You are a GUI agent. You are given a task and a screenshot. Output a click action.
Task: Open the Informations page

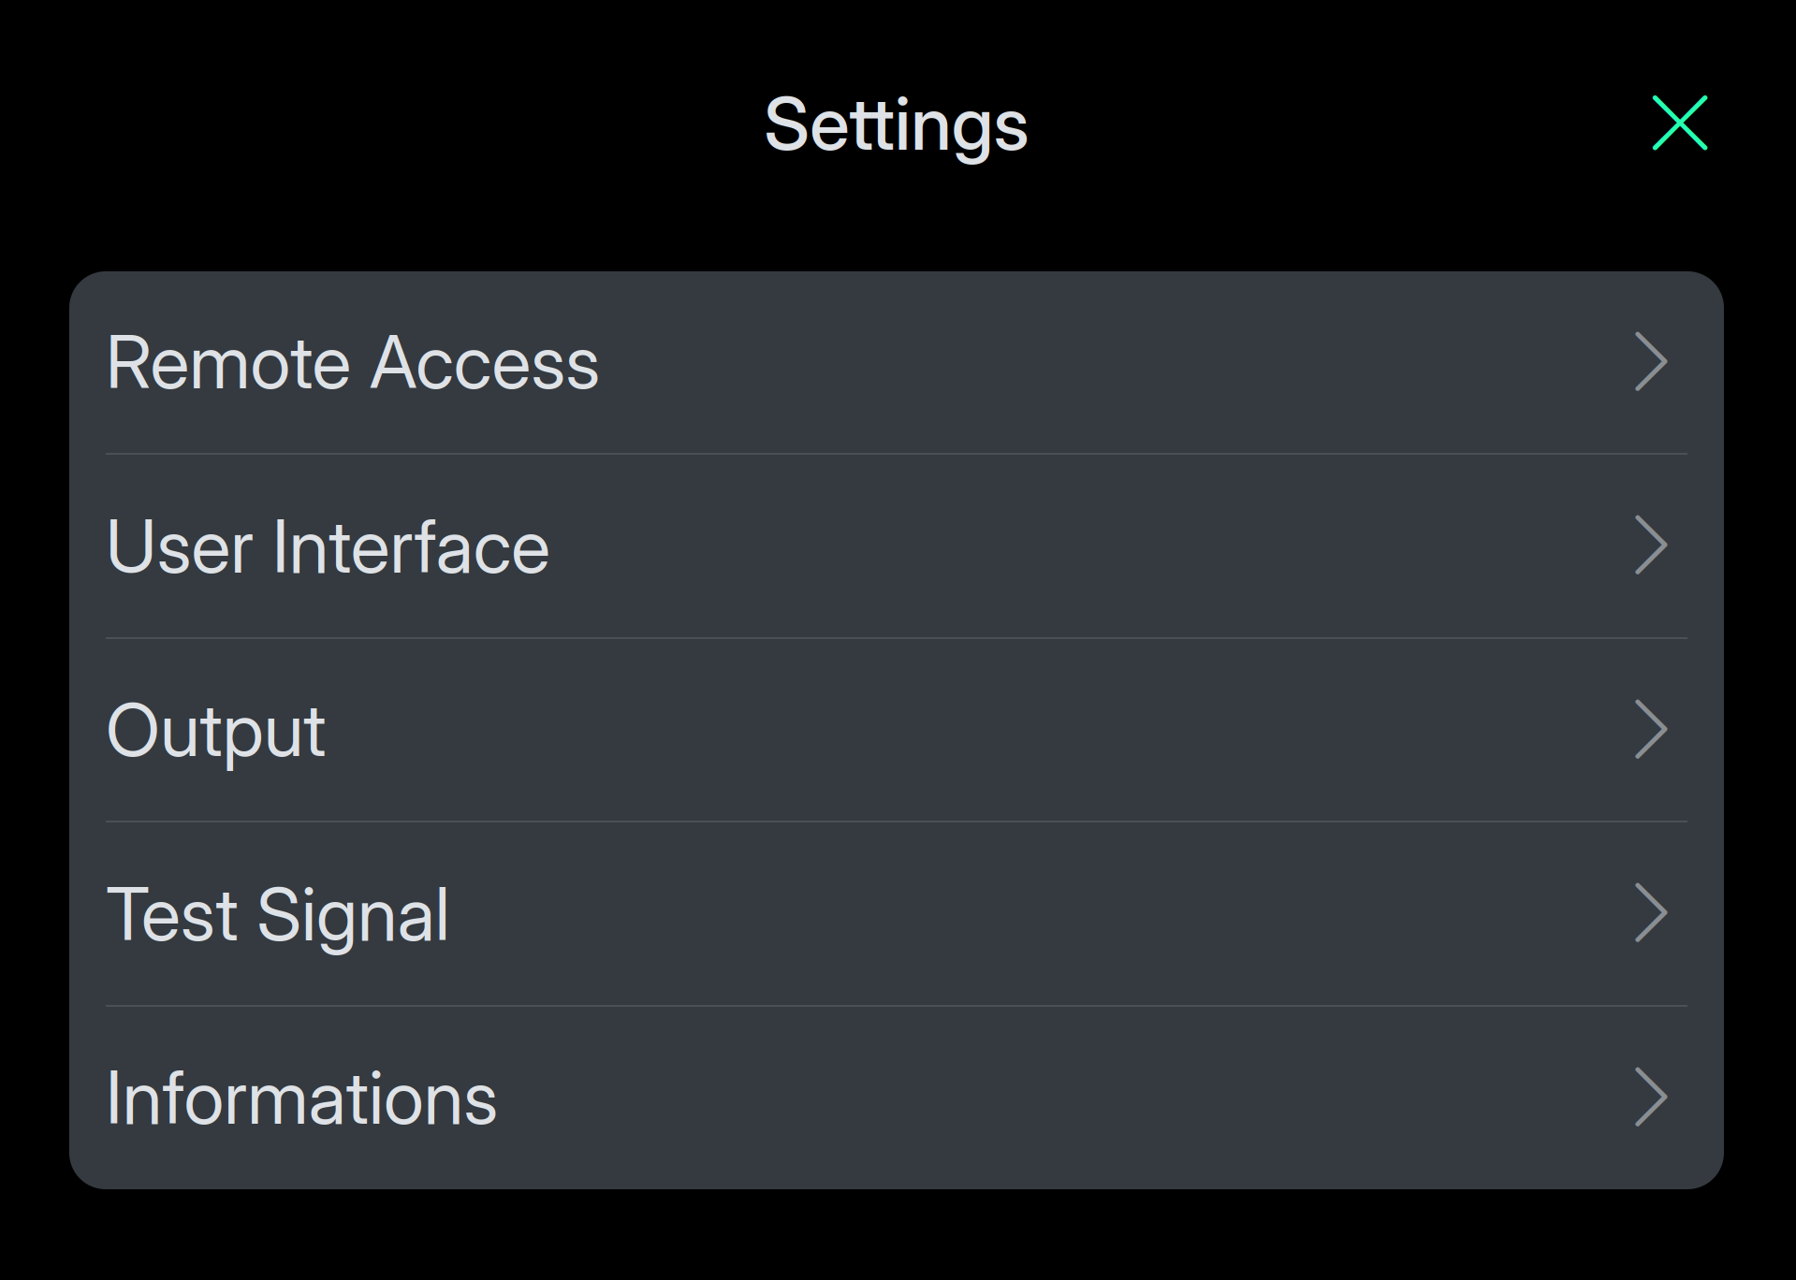[896, 1098]
